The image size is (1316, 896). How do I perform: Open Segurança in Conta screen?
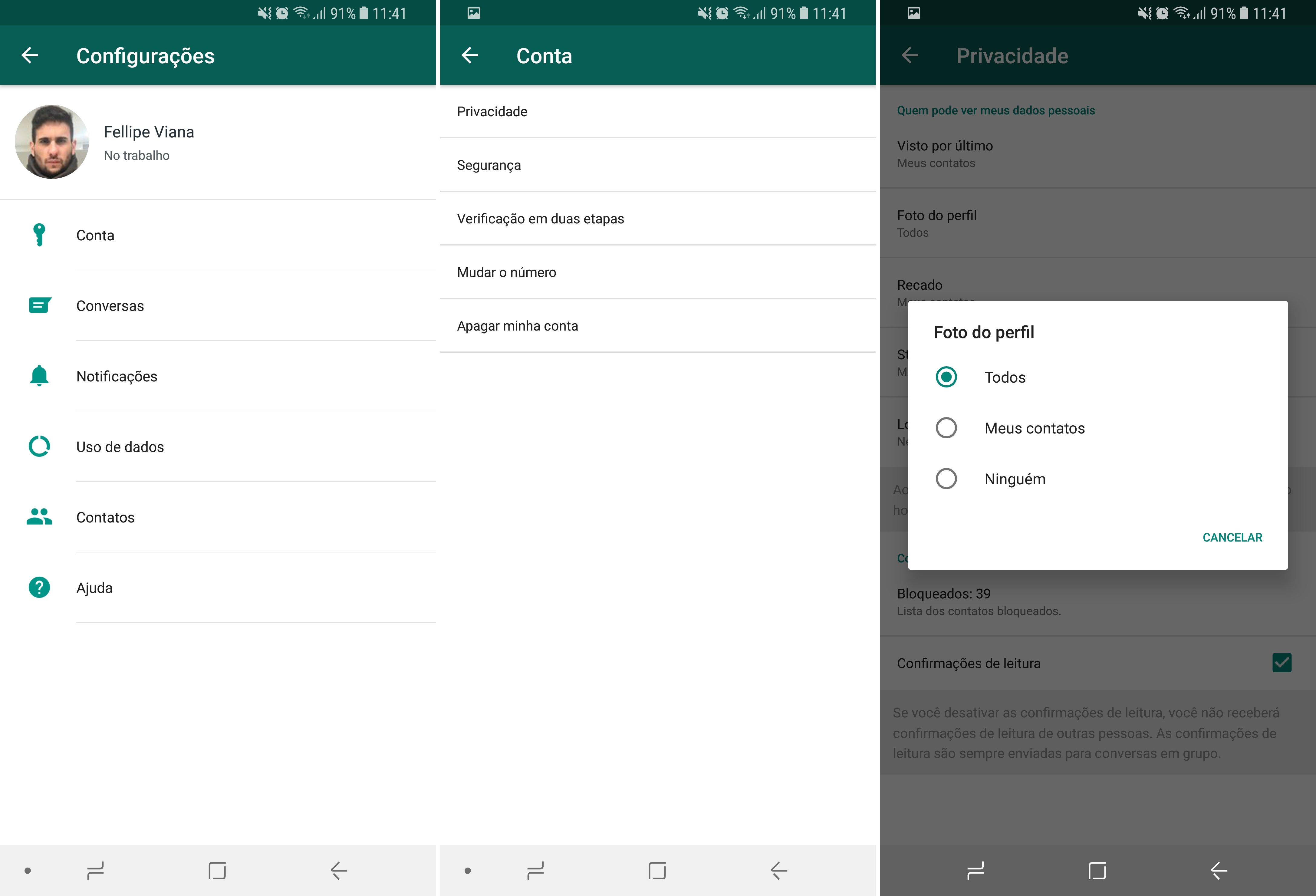(658, 165)
